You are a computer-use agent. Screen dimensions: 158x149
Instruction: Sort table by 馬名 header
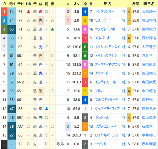[x=107, y=4]
